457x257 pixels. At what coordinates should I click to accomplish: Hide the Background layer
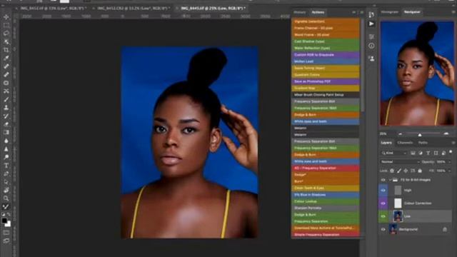click(x=383, y=230)
